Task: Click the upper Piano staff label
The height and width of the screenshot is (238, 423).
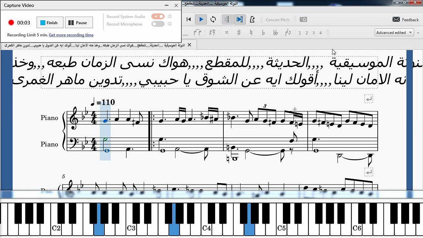Action: coord(49,118)
